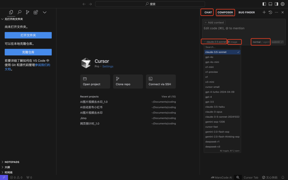
Task: Toggle the right AI pane layout icon
Action: tap(277, 4)
